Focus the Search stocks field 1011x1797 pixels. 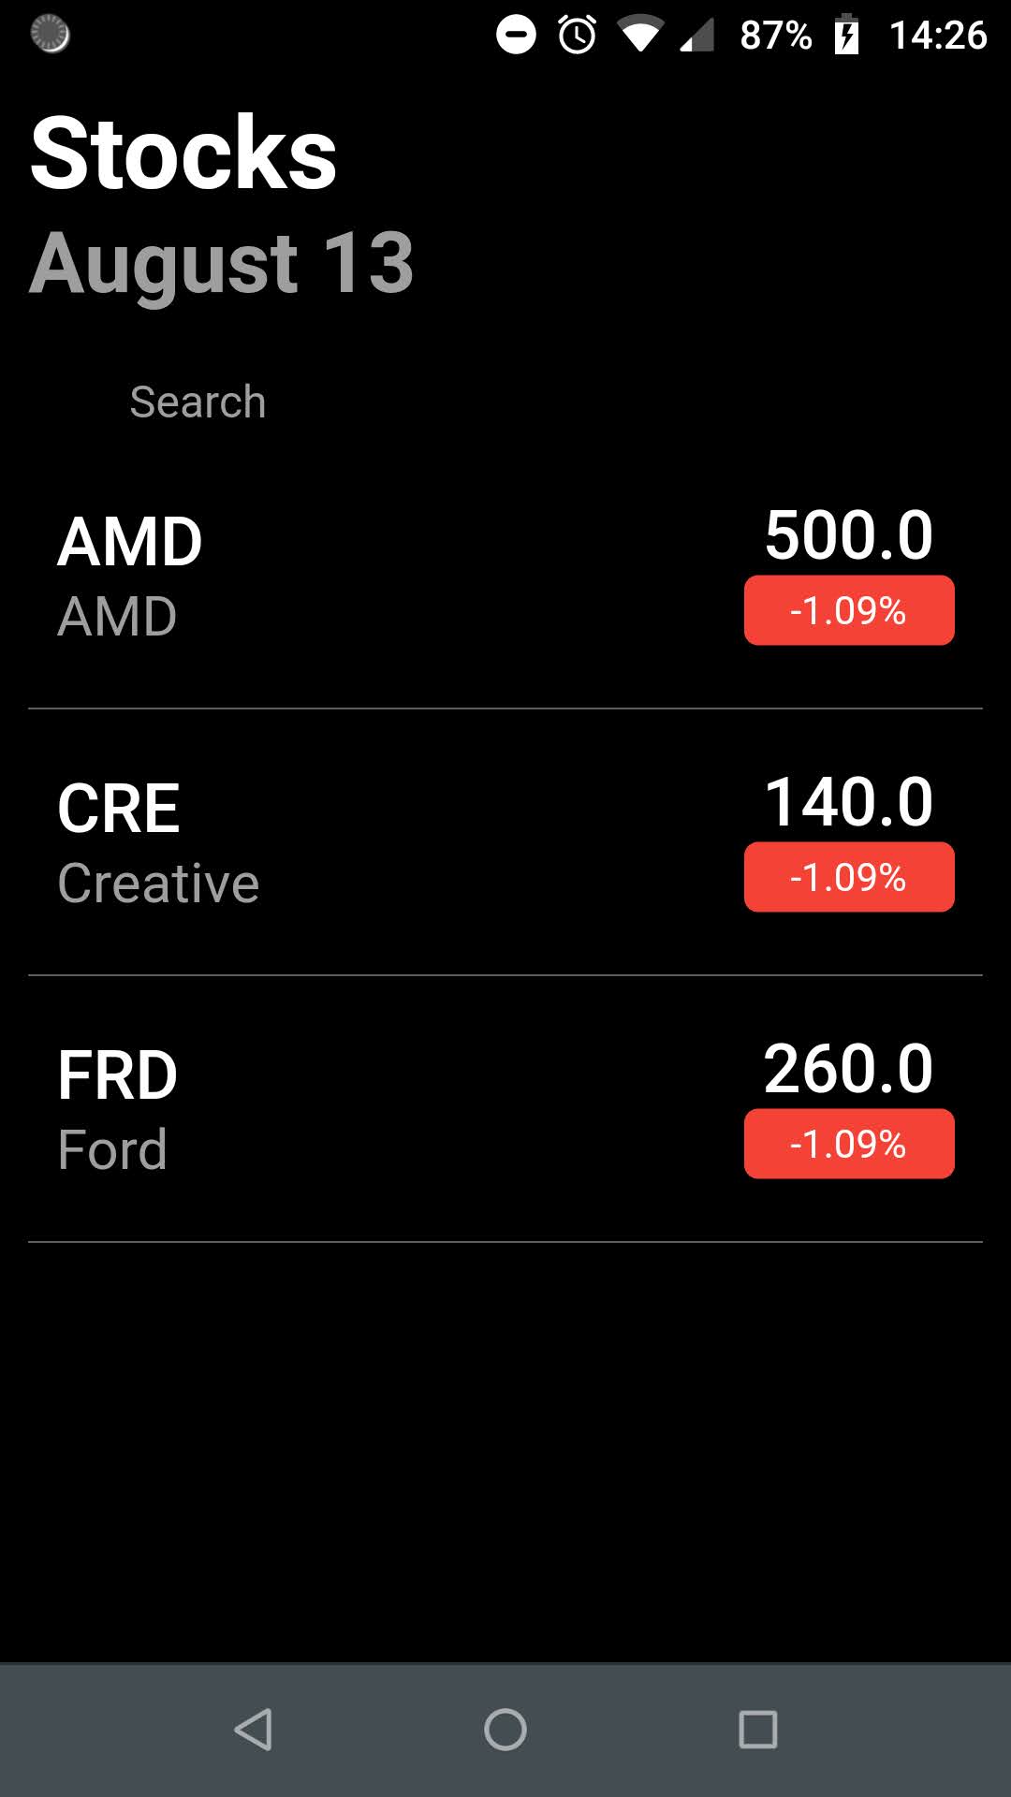pyautogui.click(x=505, y=402)
